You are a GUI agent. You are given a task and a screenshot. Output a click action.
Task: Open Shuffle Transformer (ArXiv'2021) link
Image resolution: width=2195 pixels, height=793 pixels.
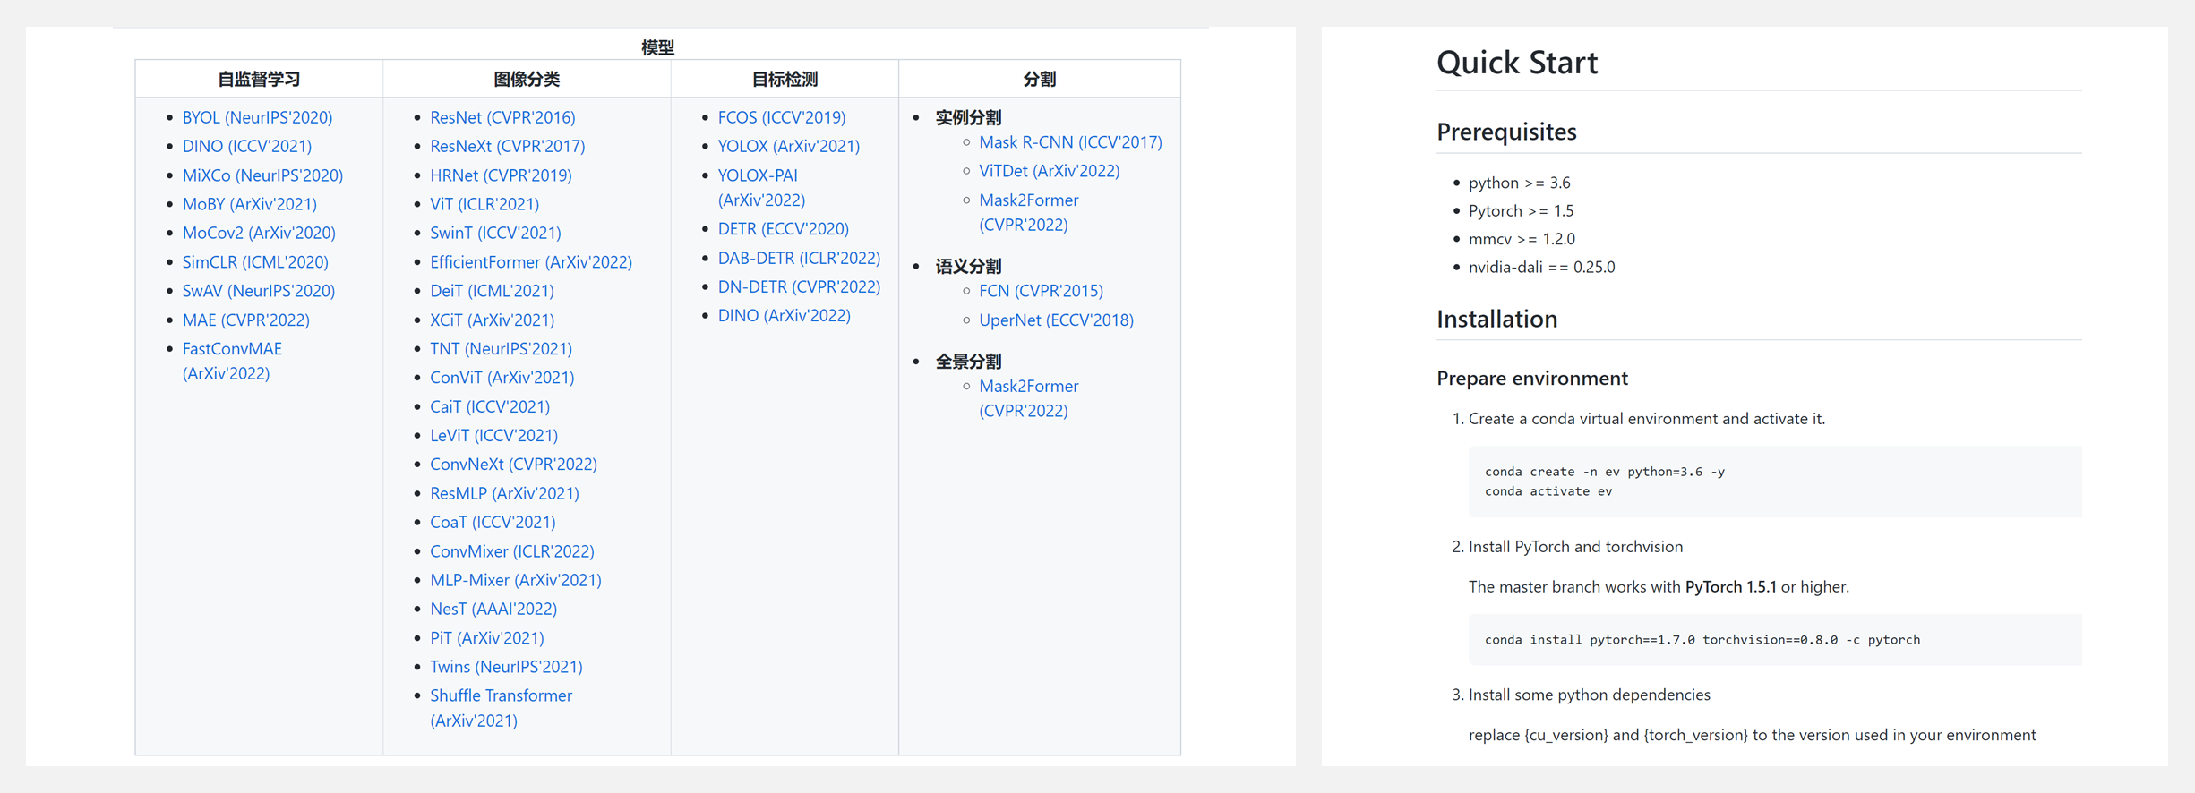[x=501, y=708]
